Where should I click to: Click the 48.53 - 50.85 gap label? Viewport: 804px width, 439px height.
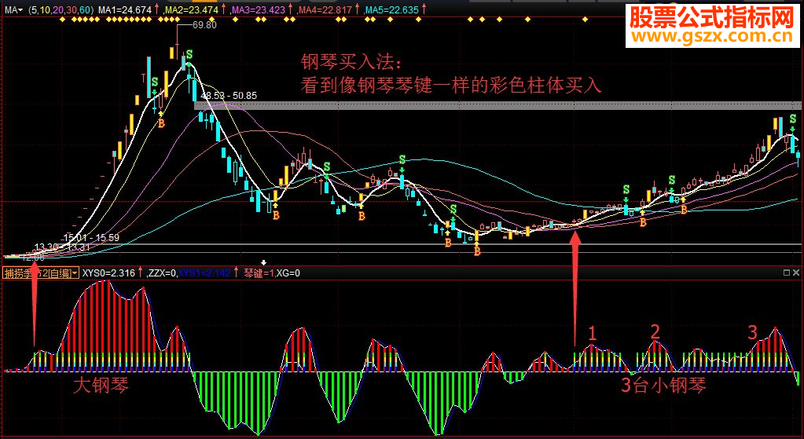pos(229,96)
